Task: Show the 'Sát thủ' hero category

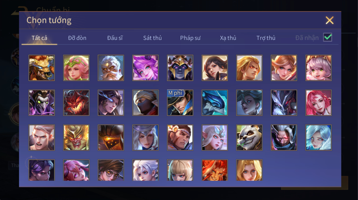Action: tap(152, 38)
